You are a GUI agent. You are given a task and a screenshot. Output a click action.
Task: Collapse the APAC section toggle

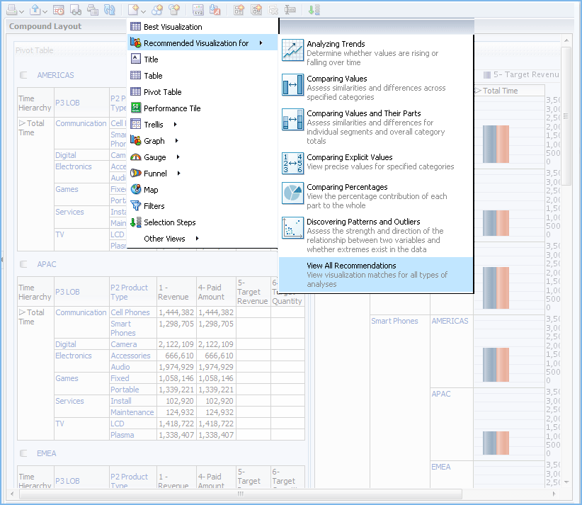pyautogui.click(x=23, y=264)
